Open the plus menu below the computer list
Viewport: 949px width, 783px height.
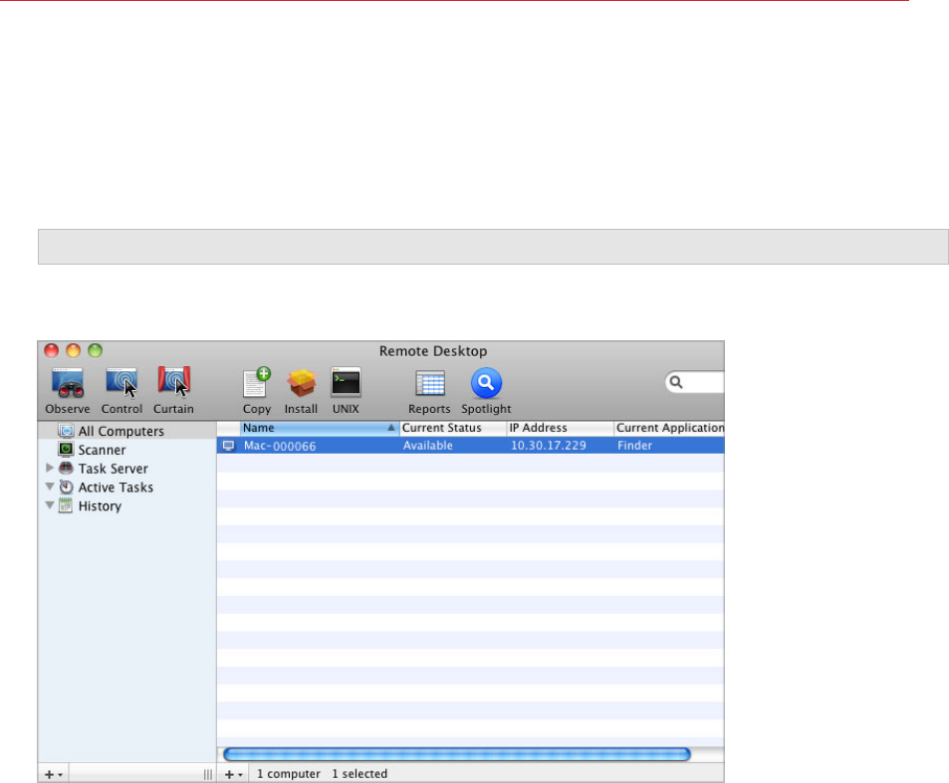tap(233, 774)
